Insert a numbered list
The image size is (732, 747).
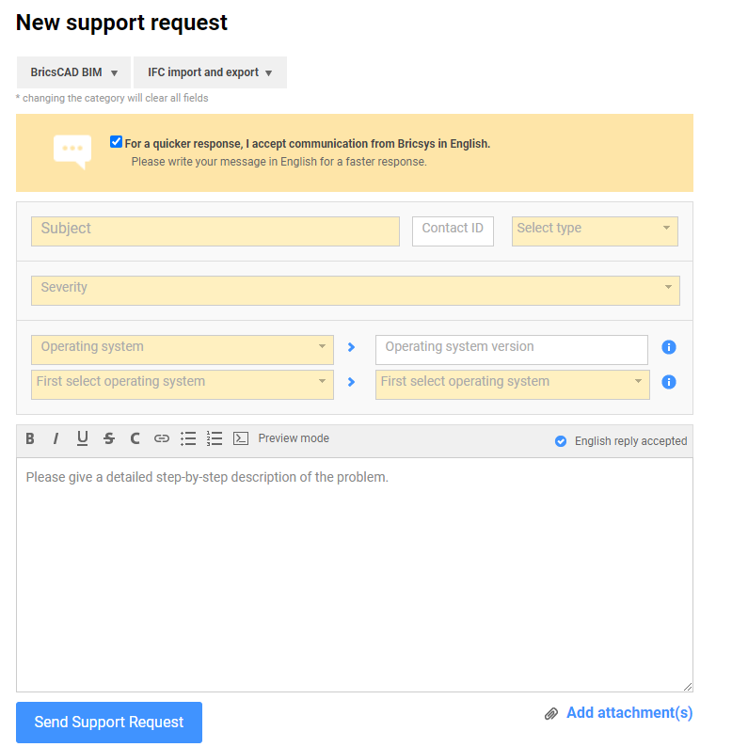[x=215, y=438]
